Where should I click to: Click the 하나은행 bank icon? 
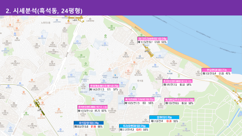pos(170,71)
